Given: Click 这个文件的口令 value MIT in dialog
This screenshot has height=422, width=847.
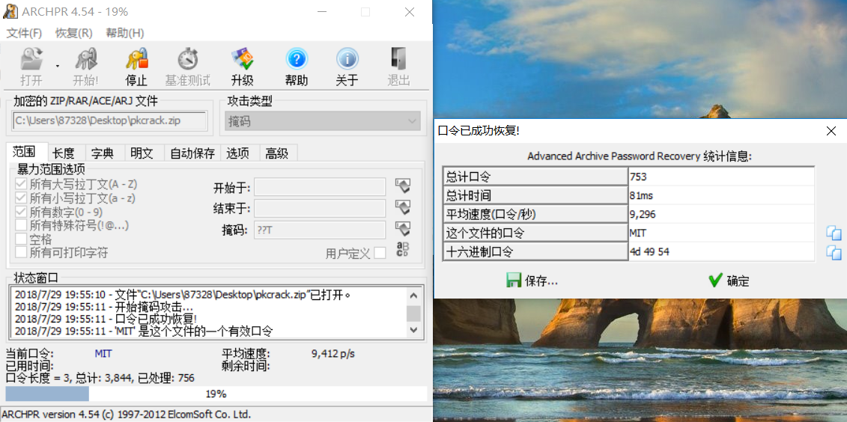Looking at the screenshot, I should 638,233.
